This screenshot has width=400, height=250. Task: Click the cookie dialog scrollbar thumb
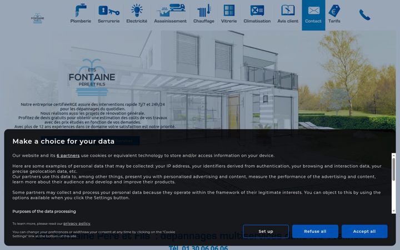click(x=394, y=169)
